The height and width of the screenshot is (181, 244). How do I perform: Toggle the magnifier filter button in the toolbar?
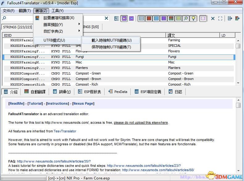coord(186,18)
